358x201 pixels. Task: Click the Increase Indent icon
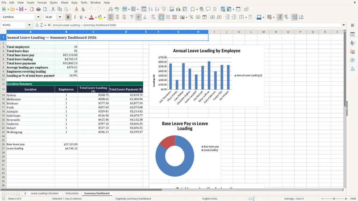227,17
